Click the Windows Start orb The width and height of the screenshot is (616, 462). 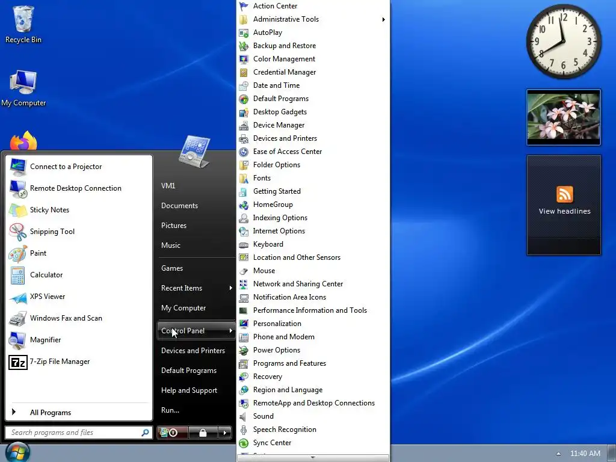[x=17, y=452]
